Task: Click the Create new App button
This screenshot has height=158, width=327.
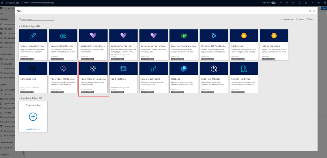Action: tap(287, 20)
